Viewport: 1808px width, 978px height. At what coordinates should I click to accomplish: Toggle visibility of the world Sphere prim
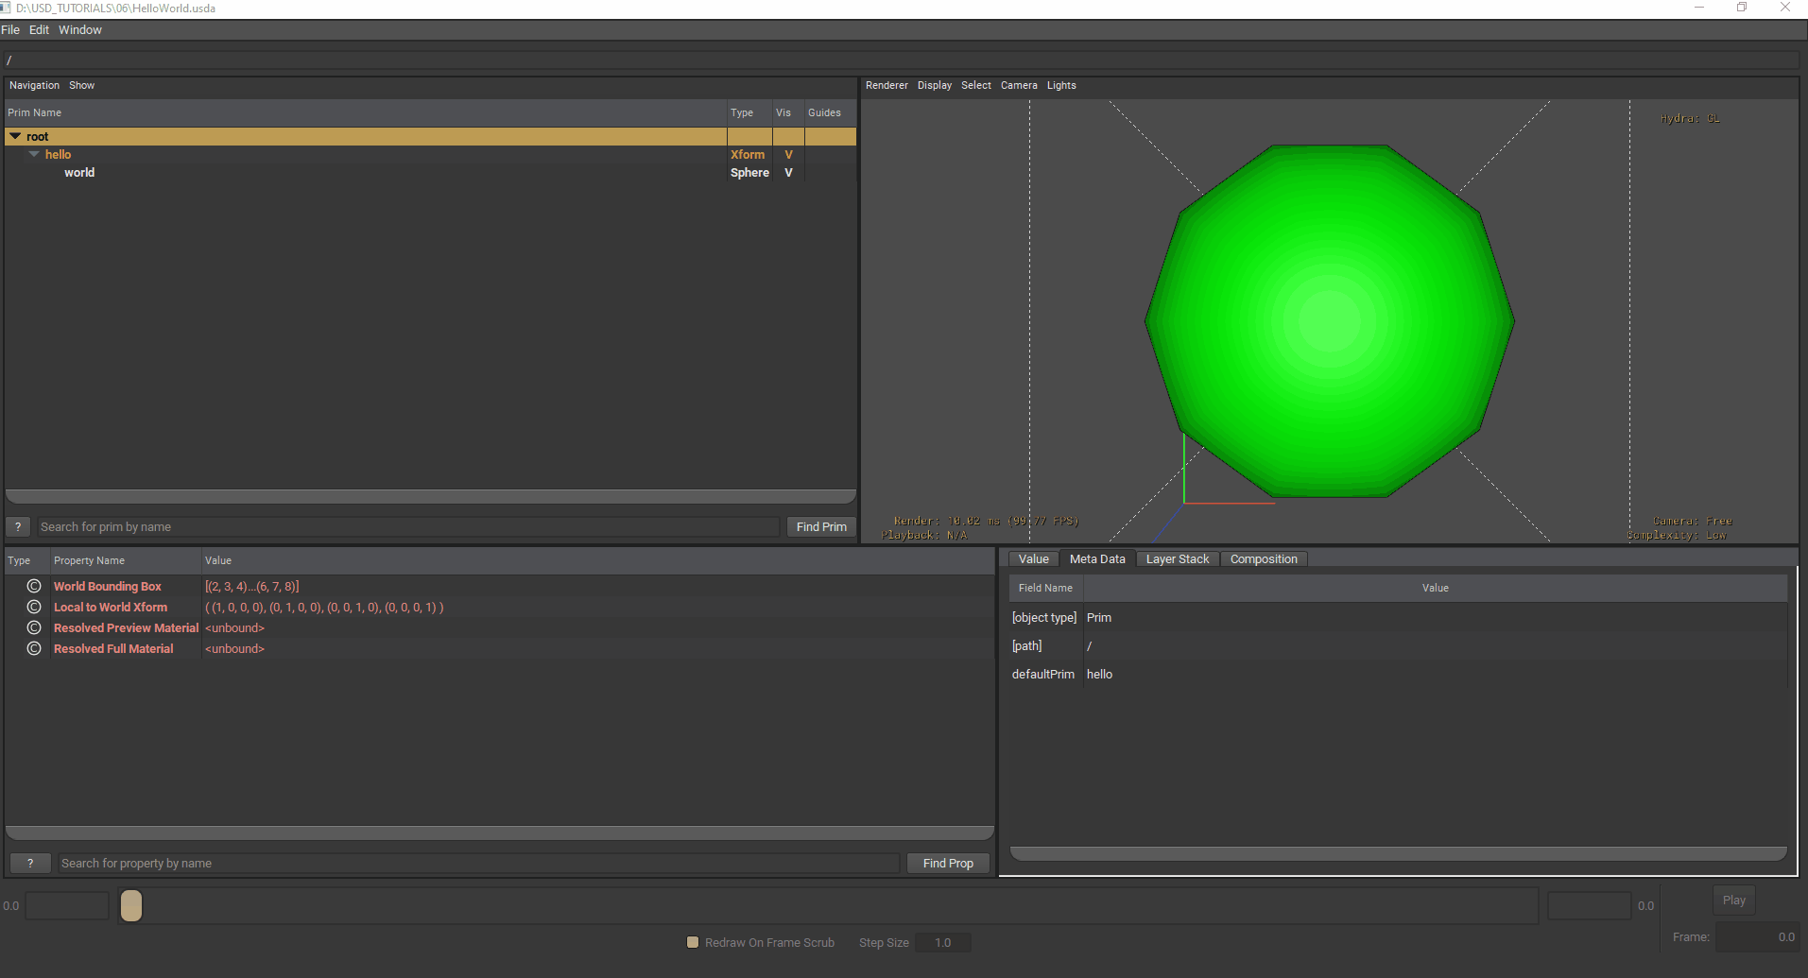[x=788, y=172]
